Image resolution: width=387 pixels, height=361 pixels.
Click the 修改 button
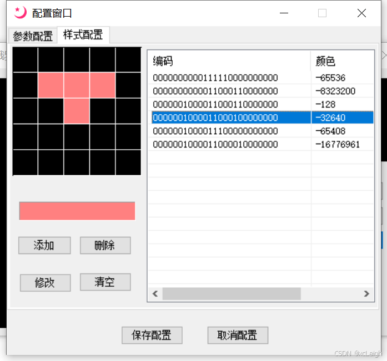45,283
